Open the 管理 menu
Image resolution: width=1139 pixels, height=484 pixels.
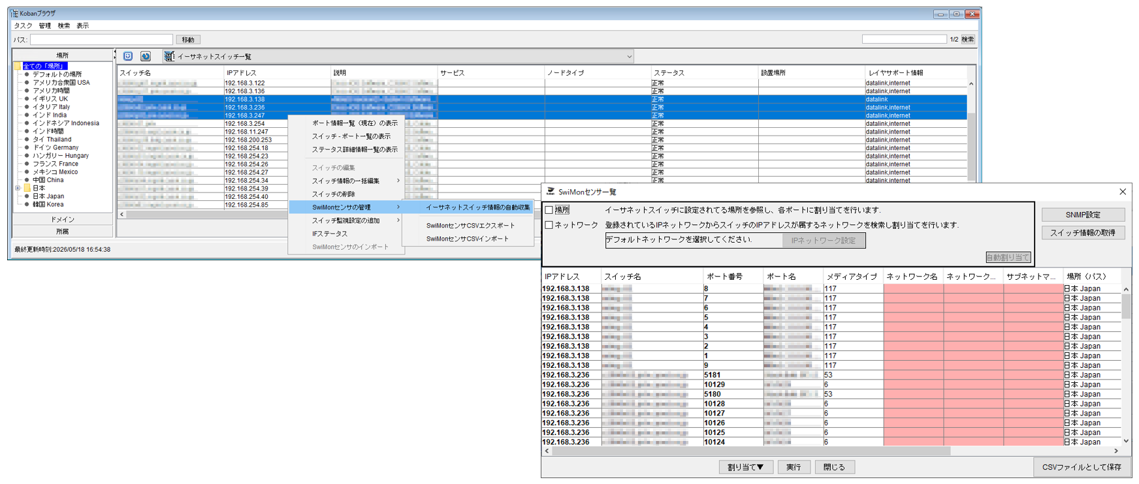[x=44, y=25]
